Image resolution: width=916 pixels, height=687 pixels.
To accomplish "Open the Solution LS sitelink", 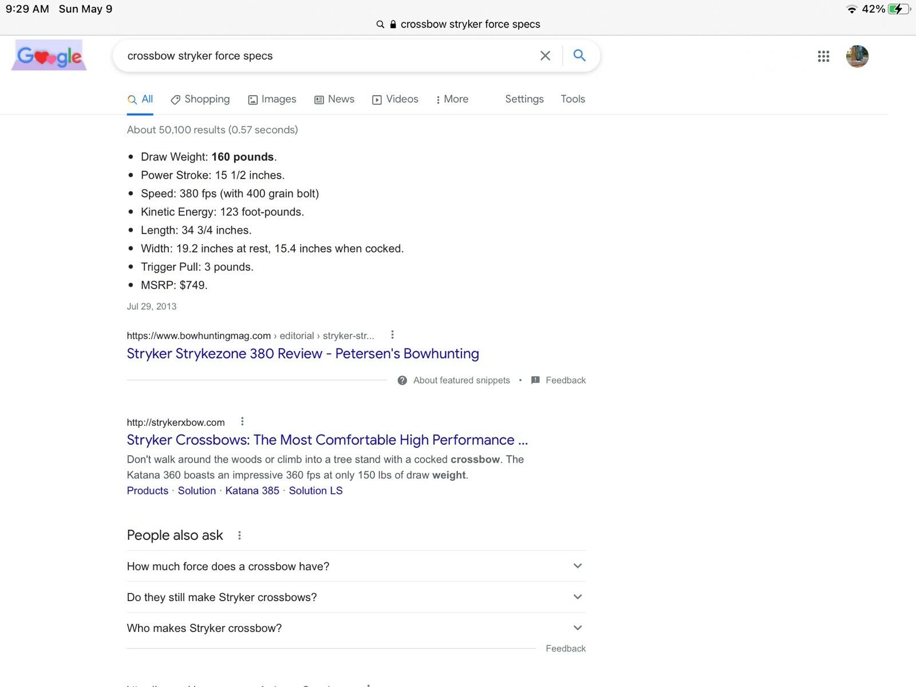I will (316, 491).
